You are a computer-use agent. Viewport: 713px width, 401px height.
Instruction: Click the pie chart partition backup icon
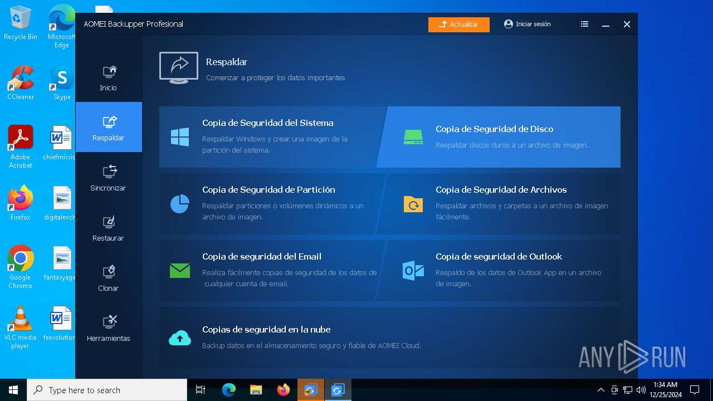tap(180, 204)
